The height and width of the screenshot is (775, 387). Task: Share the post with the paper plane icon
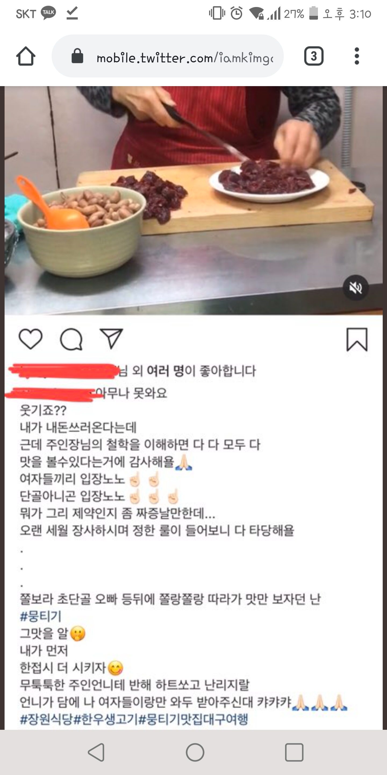[112, 339]
